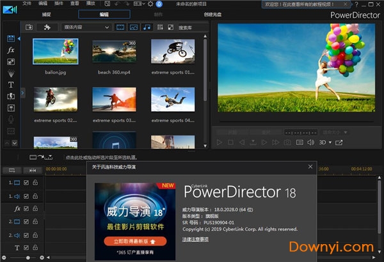
Task: Open the Media Room icon in sidebar
Action: coord(11,39)
